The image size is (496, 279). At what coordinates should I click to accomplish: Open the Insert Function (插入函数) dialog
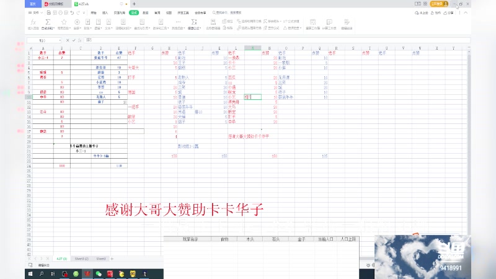[x=33, y=24]
